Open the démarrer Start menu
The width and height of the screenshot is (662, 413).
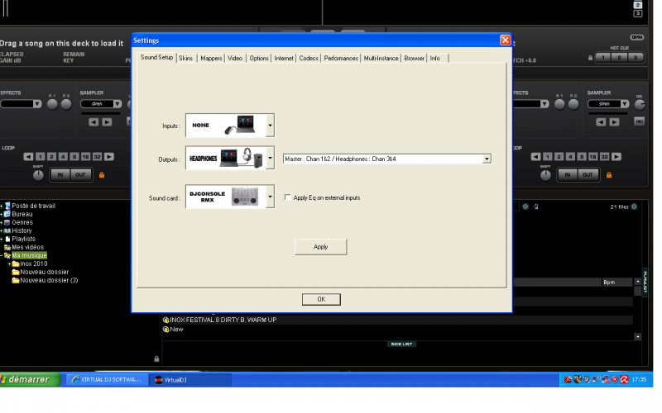point(31,379)
